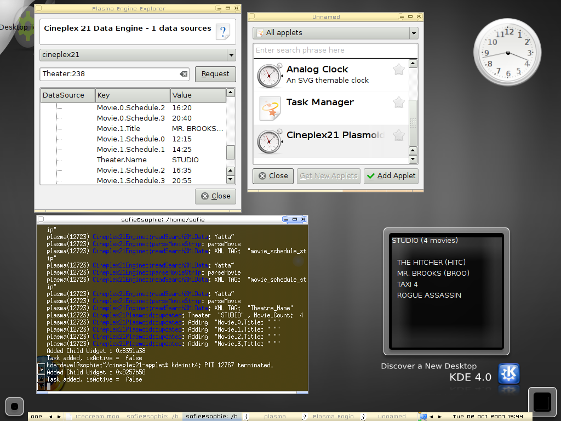Image resolution: width=561 pixels, height=421 pixels.
Task: Click the Theater:238 source input field
Action: click(115, 74)
